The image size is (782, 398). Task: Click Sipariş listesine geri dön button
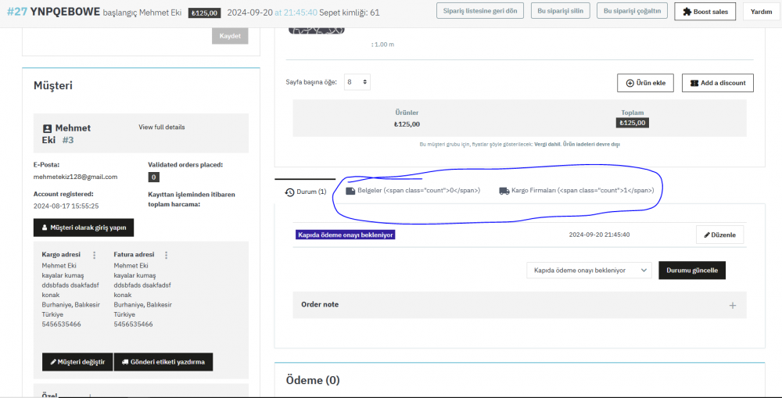click(480, 10)
